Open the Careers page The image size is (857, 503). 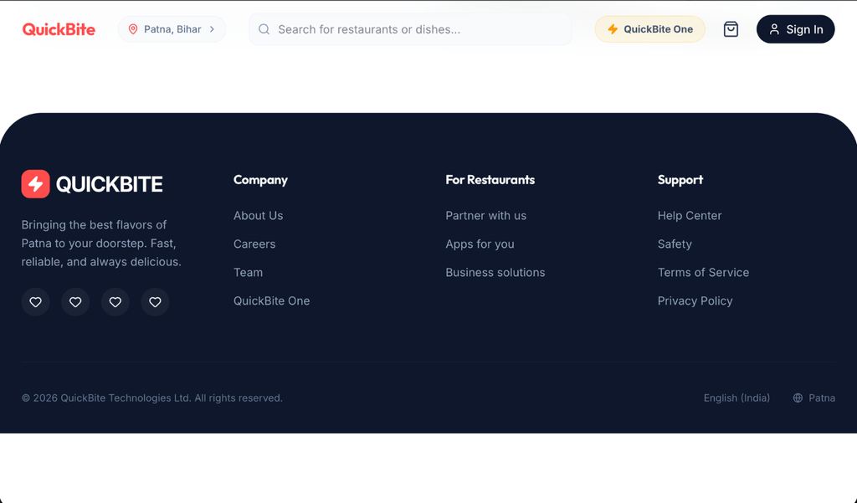(254, 244)
